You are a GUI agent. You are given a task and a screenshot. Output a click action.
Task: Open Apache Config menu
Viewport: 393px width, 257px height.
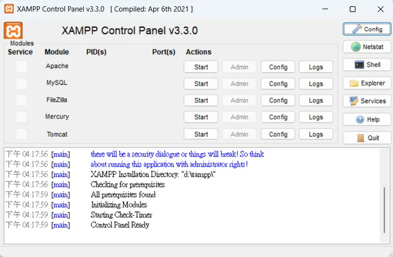[278, 67]
